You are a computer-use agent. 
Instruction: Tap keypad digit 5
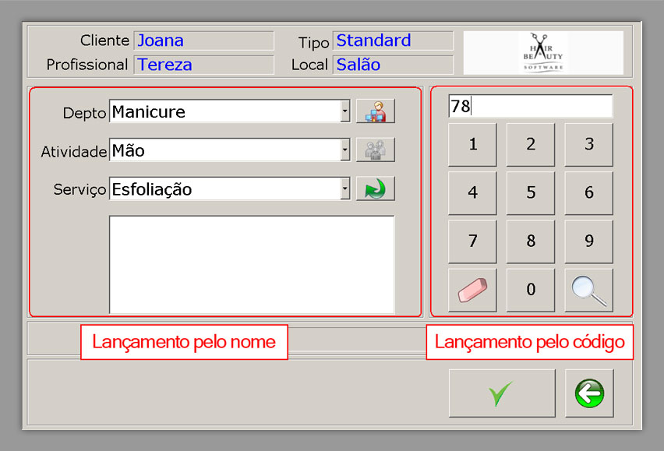531,193
